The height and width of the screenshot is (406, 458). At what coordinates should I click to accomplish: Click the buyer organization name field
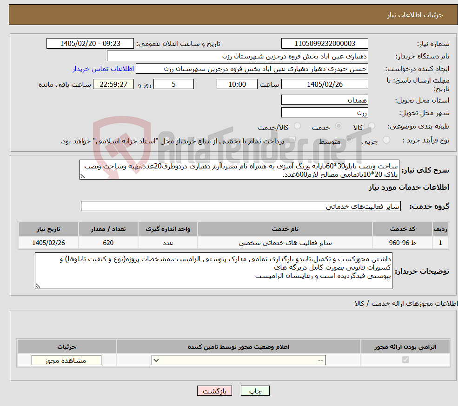point(238,56)
